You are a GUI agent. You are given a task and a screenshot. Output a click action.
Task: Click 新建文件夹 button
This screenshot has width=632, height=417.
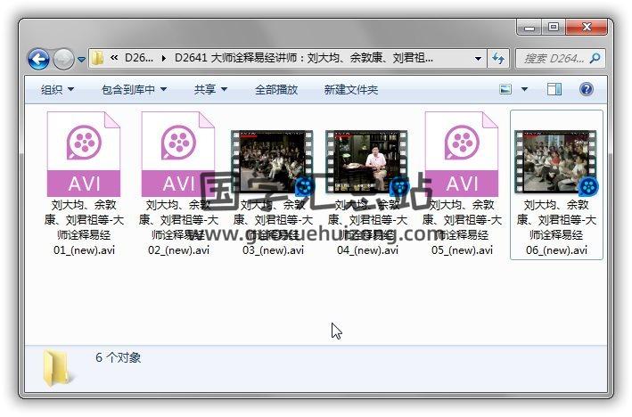350,89
